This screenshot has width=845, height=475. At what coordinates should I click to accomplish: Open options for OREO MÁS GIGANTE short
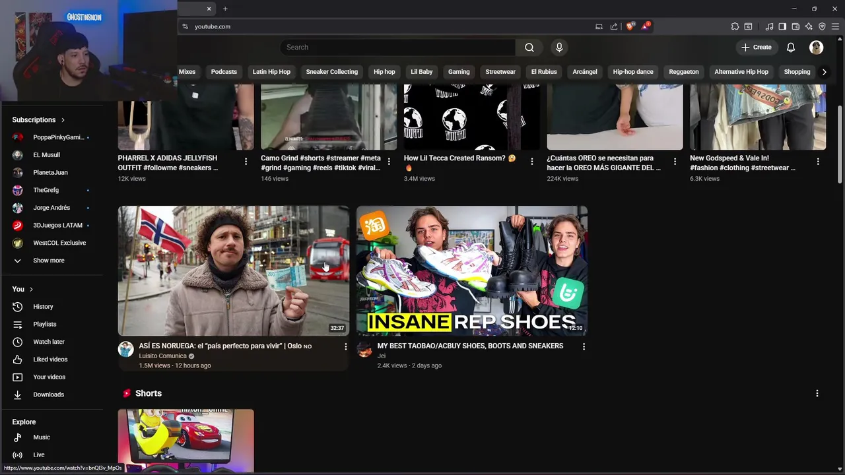(675, 162)
